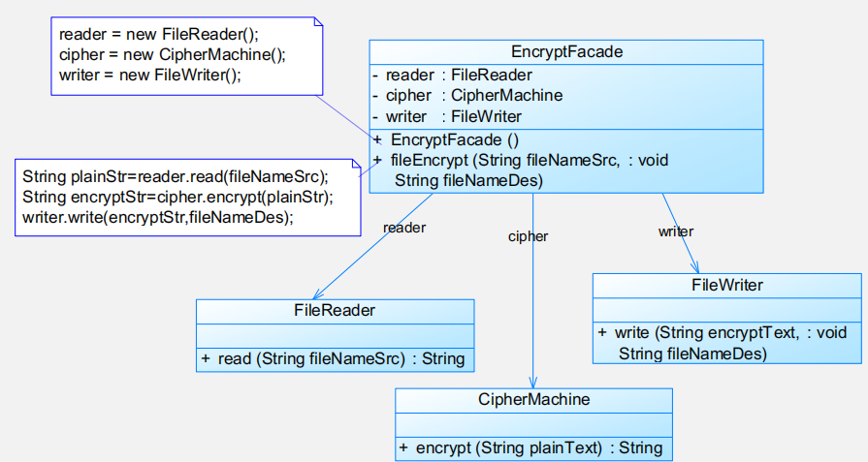Select note line 'writer.write(encryptStr,fileNameDes);'
This screenshot has height=462, width=868.
coord(158,217)
